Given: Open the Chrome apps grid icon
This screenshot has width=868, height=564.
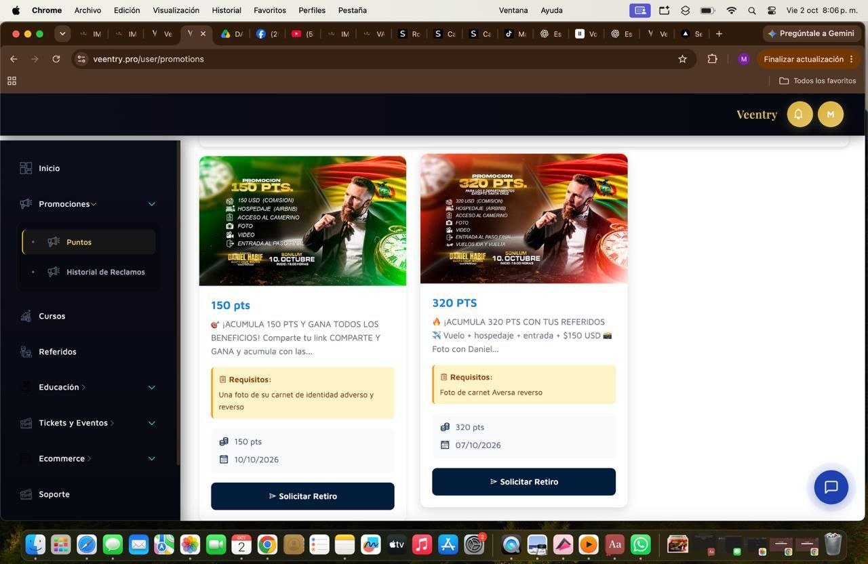Looking at the screenshot, I should [12, 81].
